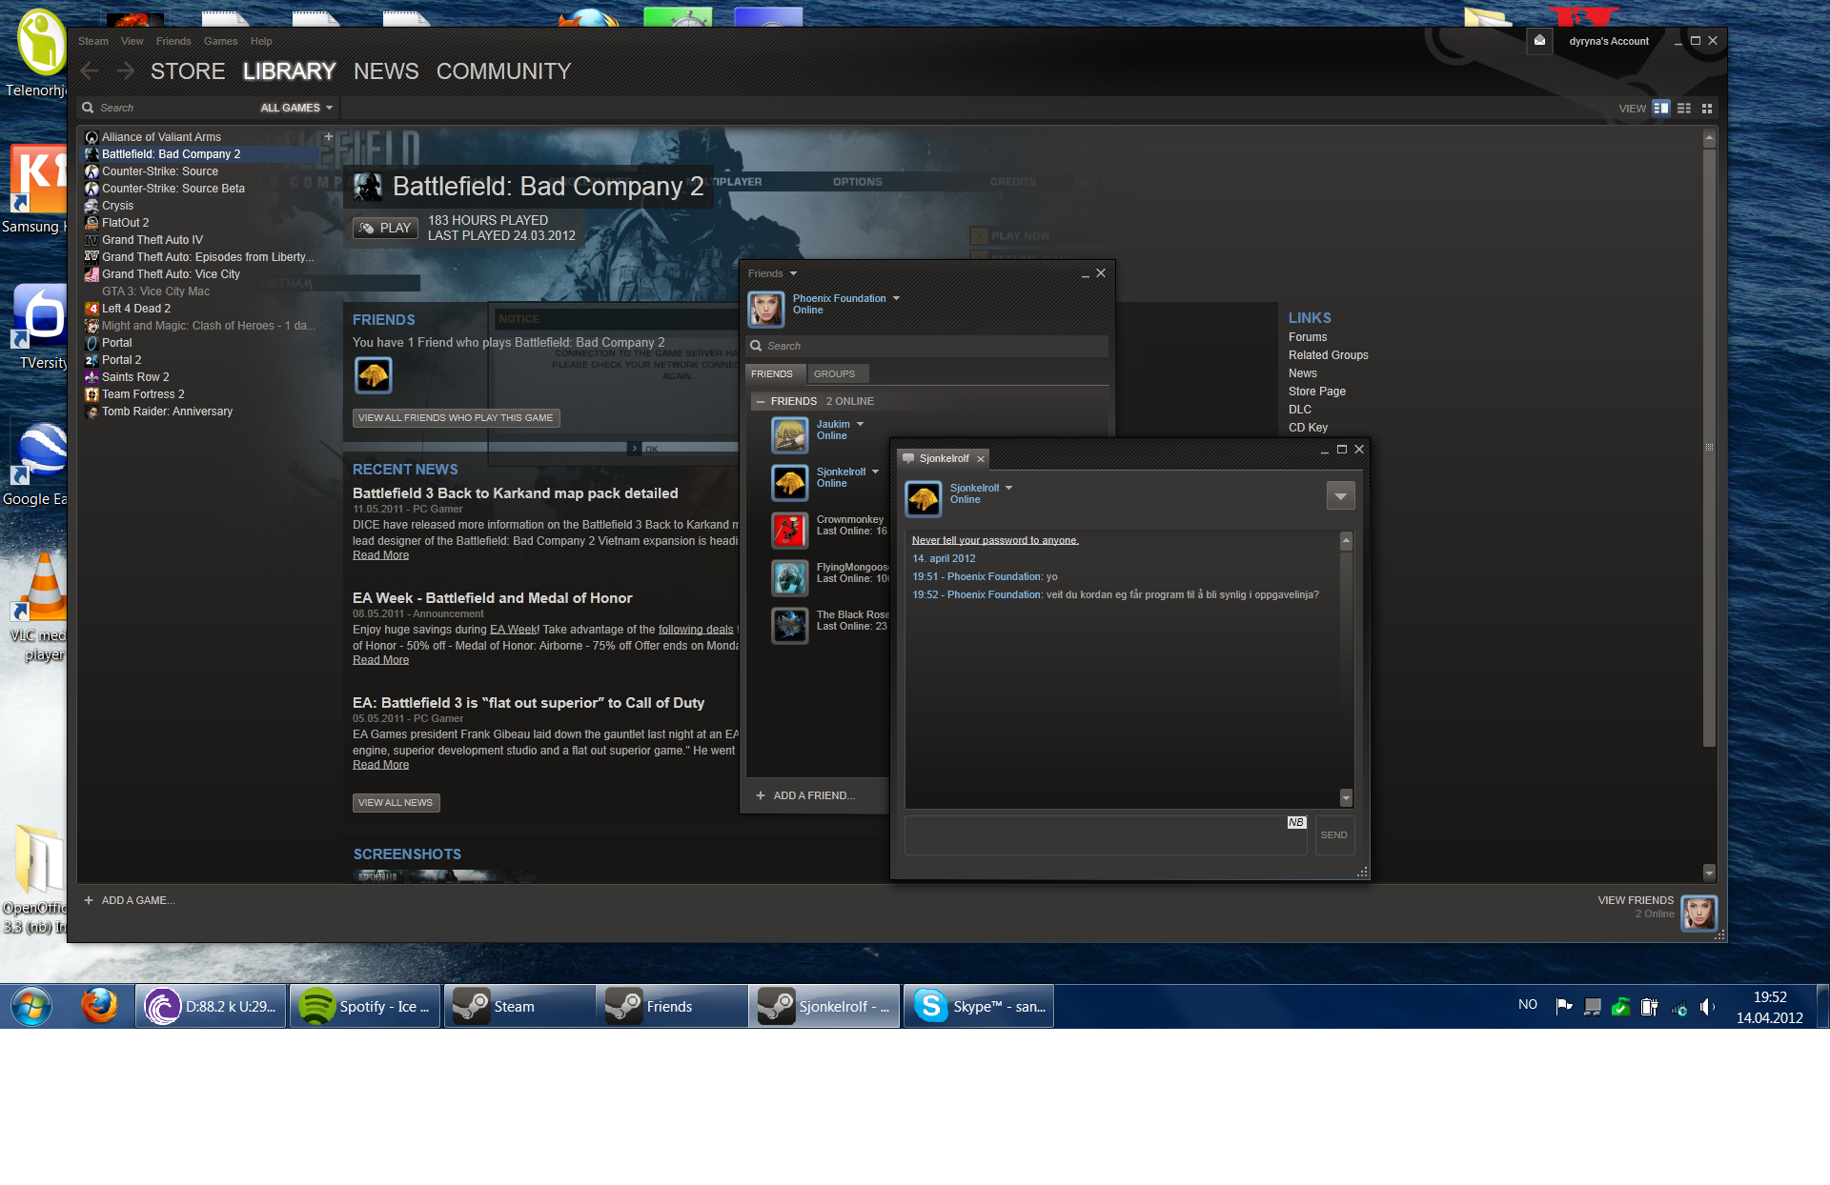The width and height of the screenshot is (1830, 1185).
Task: Open the Spotify taskbar button
Action: point(365,1006)
